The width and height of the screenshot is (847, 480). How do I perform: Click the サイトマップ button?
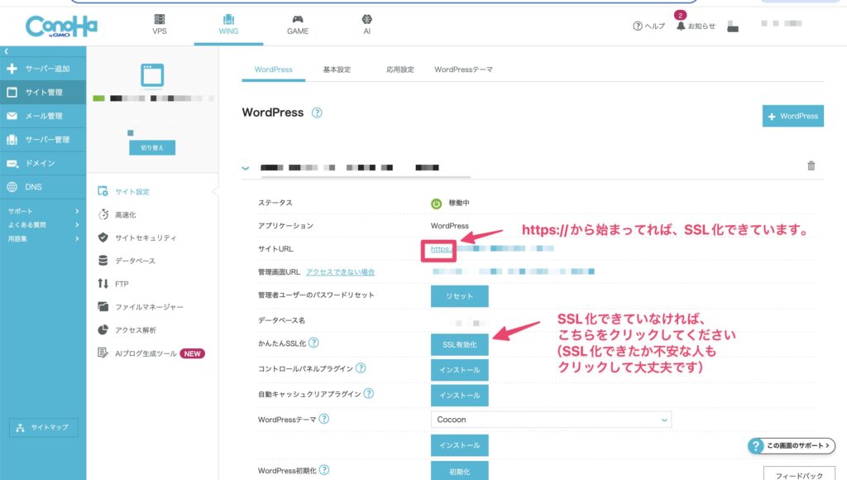[44, 427]
